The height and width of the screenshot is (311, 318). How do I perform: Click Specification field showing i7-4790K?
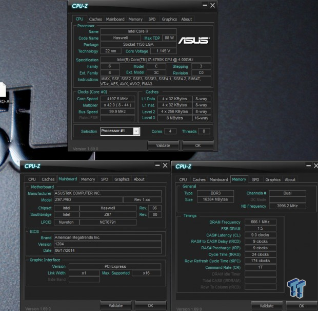[x=156, y=60]
